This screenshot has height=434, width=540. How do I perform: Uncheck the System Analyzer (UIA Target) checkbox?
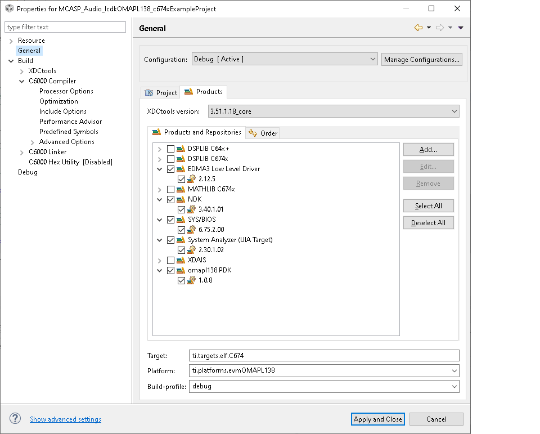point(170,240)
